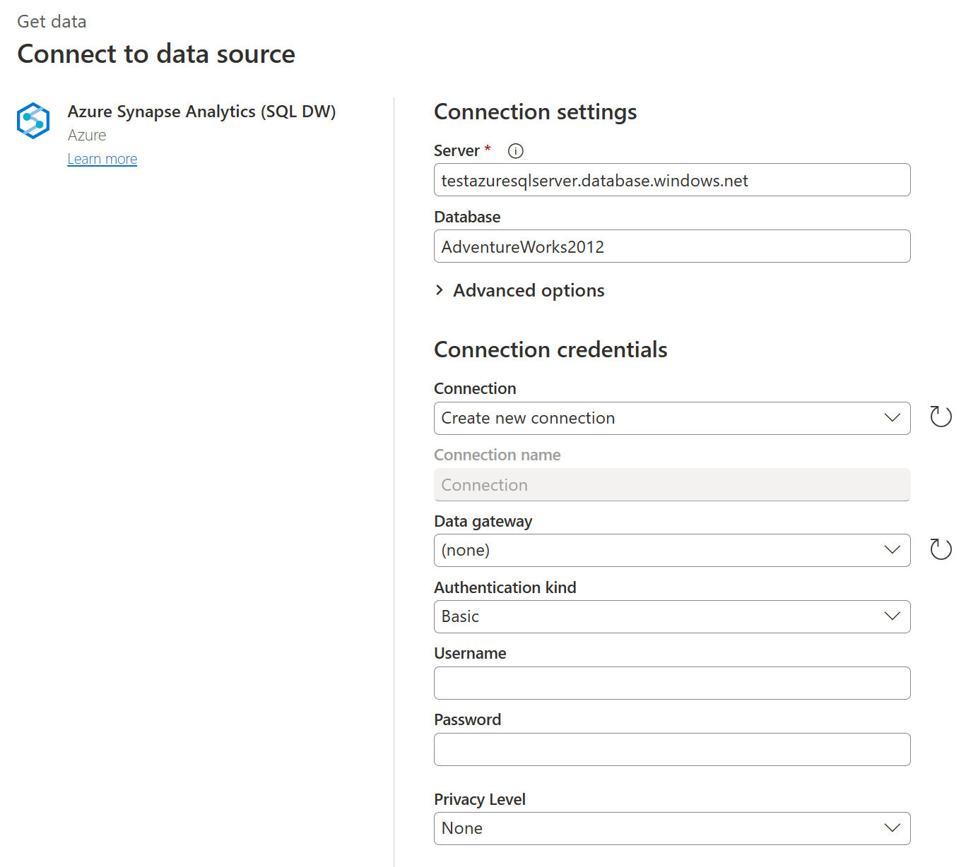Refresh the data gateway list

point(941,549)
